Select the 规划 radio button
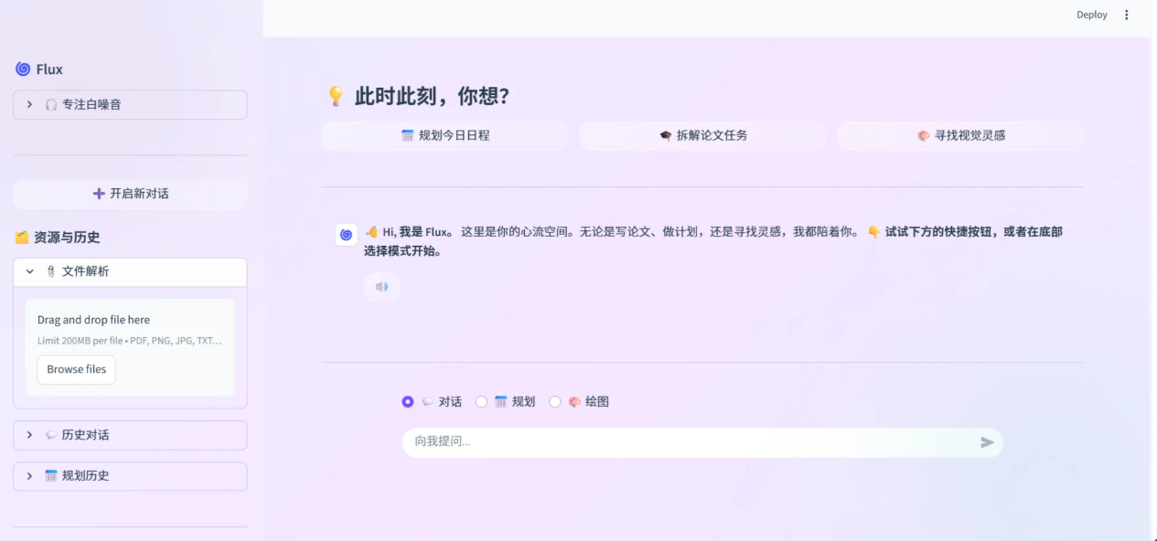 click(x=481, y=402)
